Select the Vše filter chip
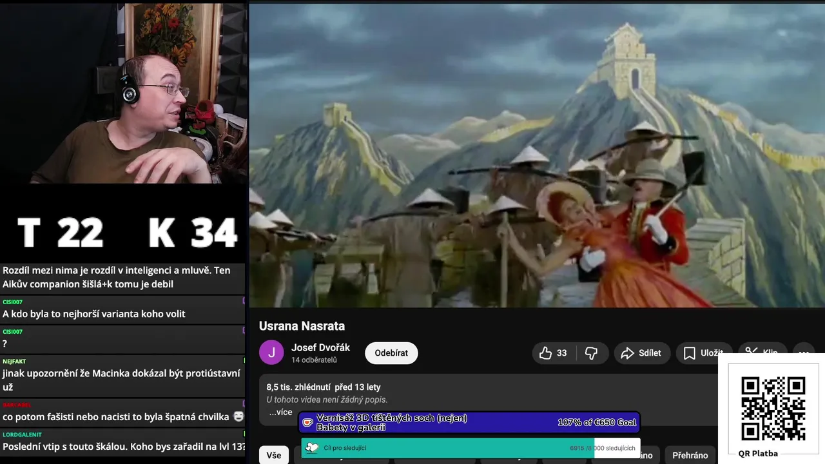This screenshot has height=464, width=825. pyautogui.click(x=274, y=455)
